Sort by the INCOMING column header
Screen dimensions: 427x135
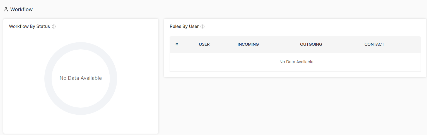tap(248, 44)
